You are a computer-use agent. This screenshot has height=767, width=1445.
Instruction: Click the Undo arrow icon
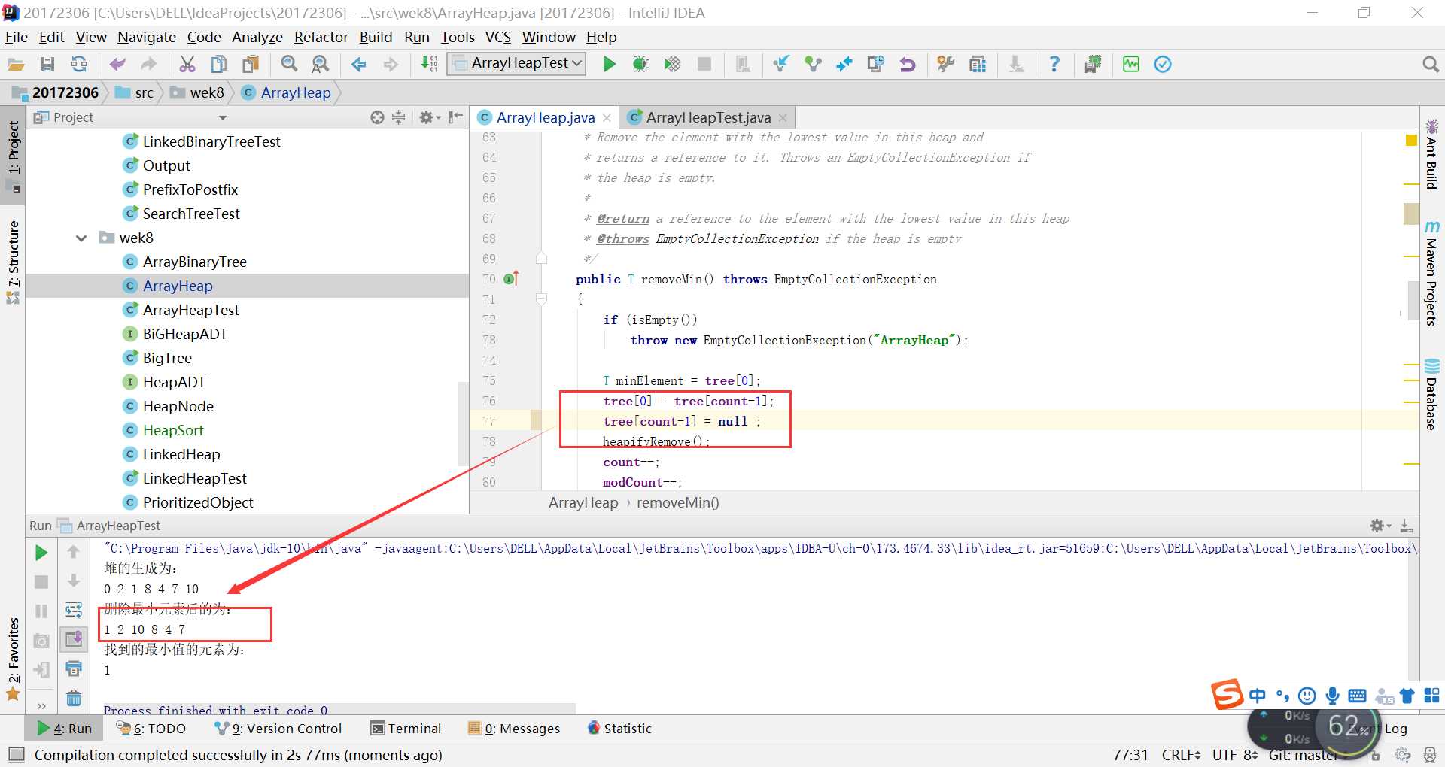[x=117, y=65]
